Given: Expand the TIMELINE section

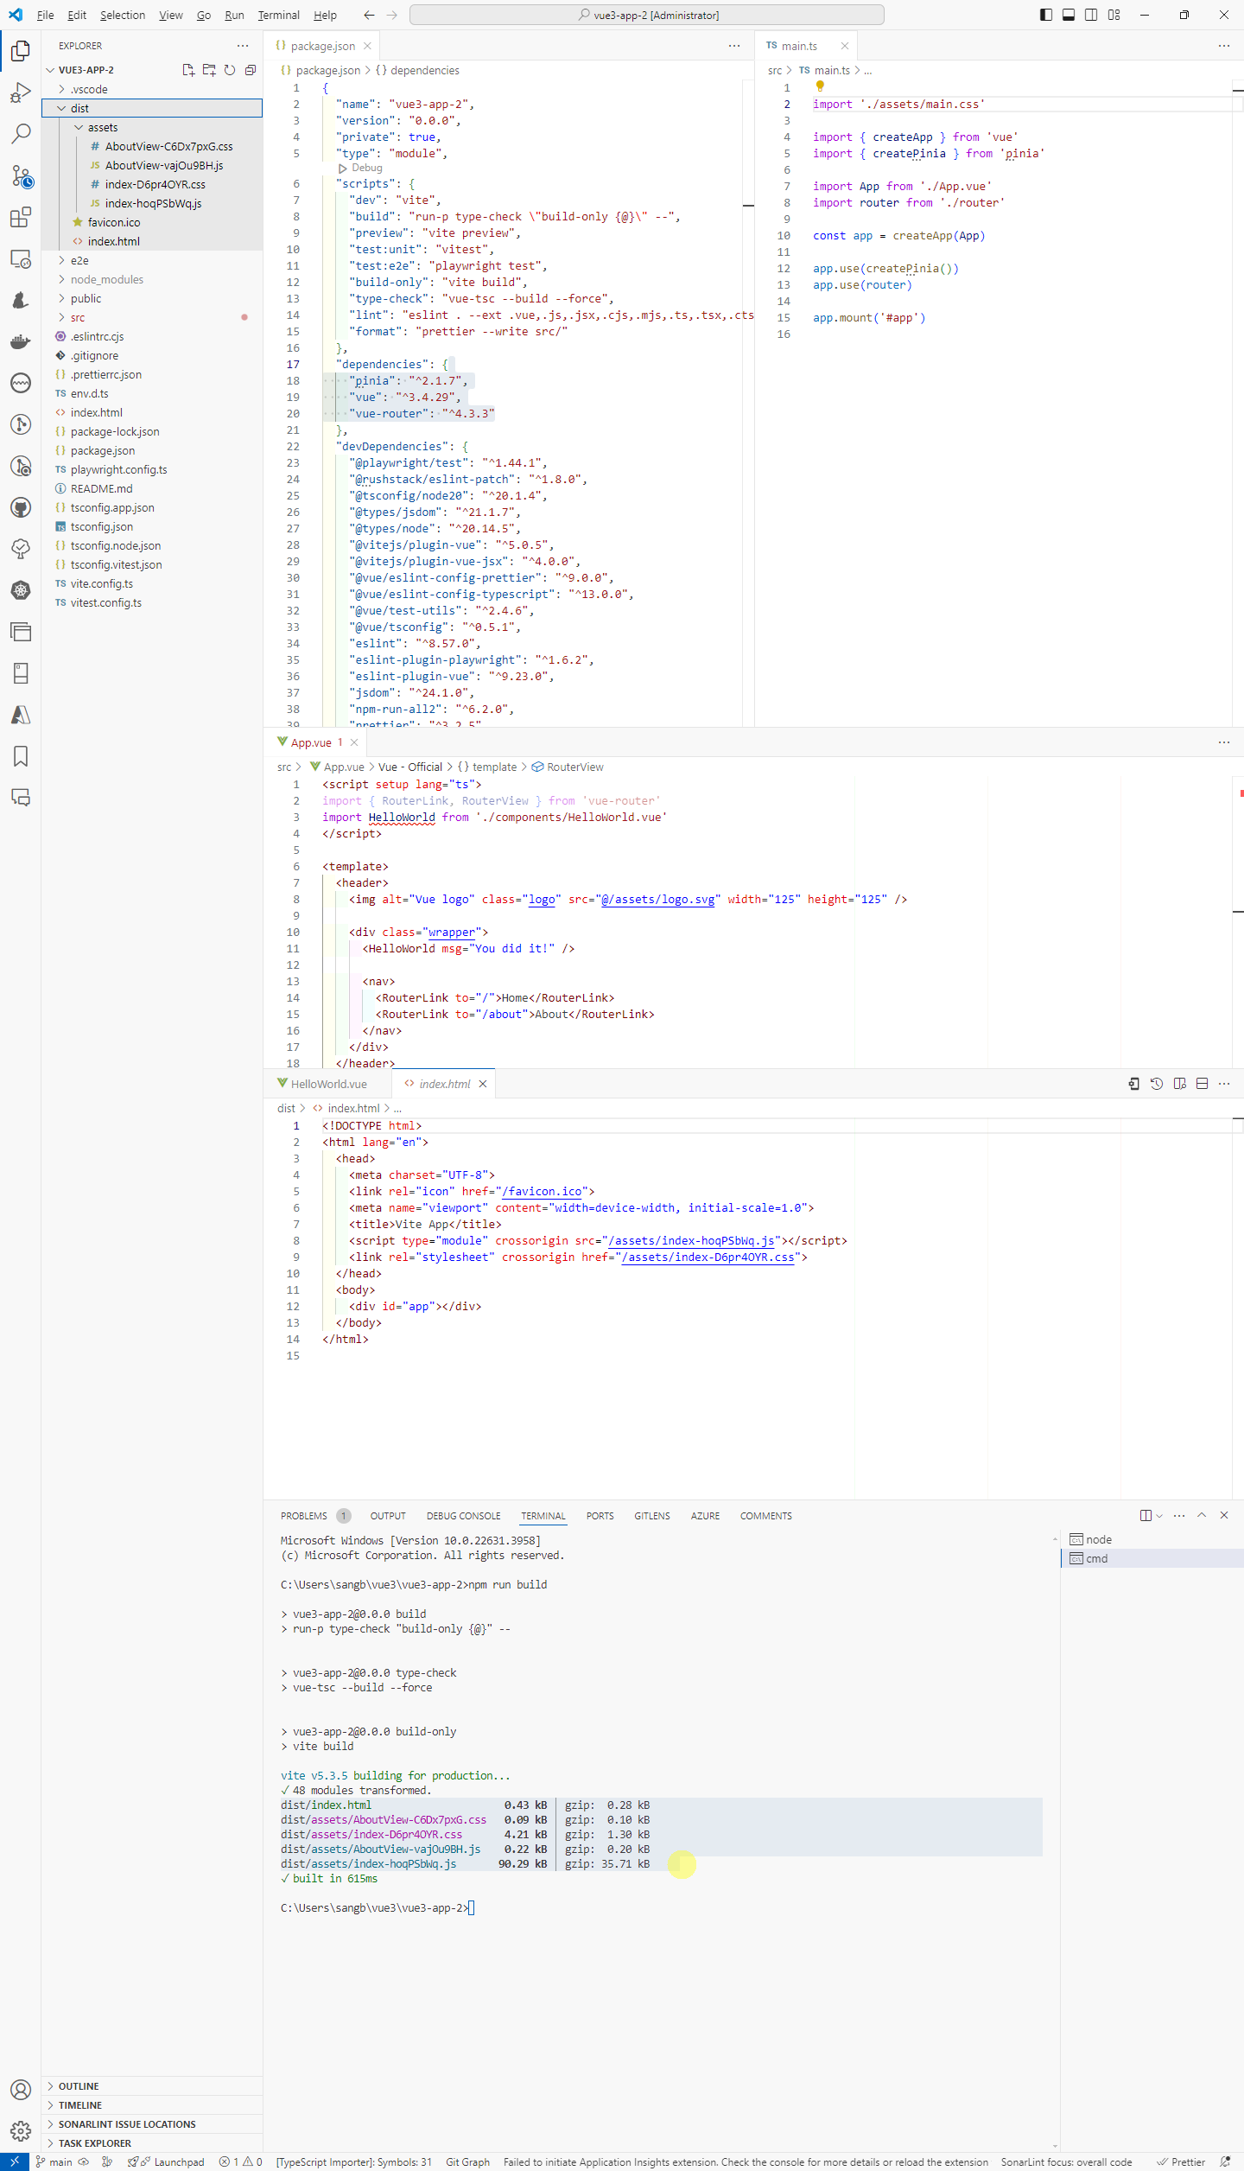Looking at the screenshot, I should 152,2105.
